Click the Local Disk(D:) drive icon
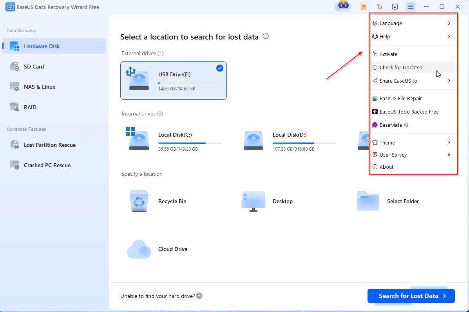469x312 pixels. tap(254, 141)
